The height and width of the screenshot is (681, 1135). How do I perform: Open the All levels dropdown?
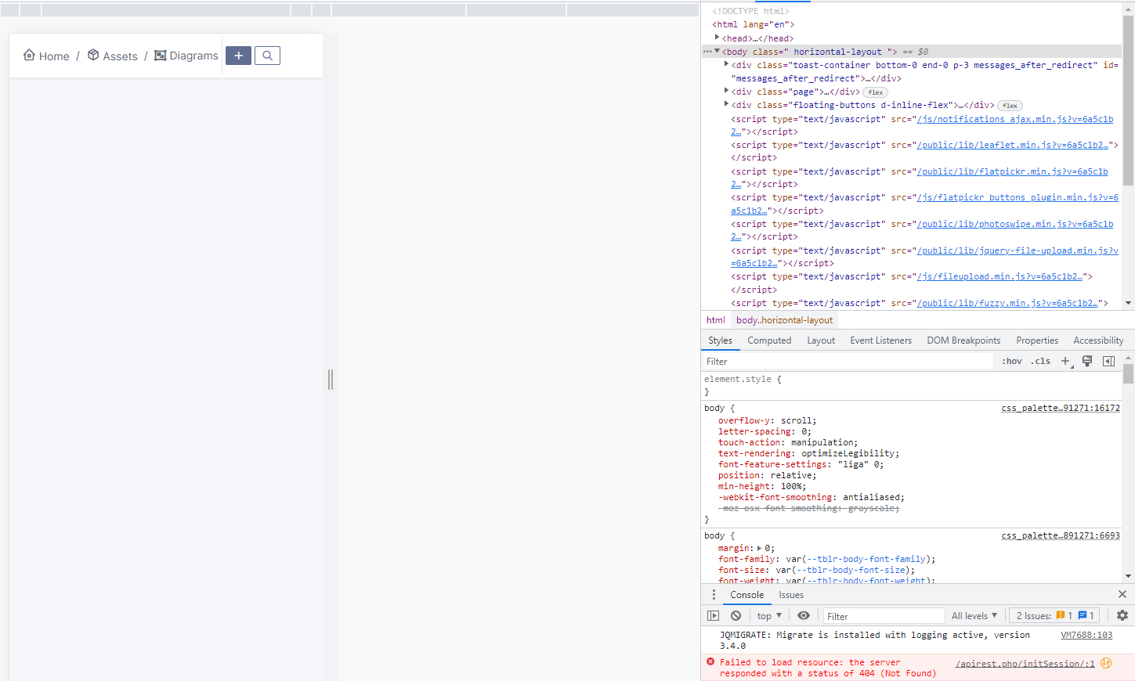tap(974, 615)
